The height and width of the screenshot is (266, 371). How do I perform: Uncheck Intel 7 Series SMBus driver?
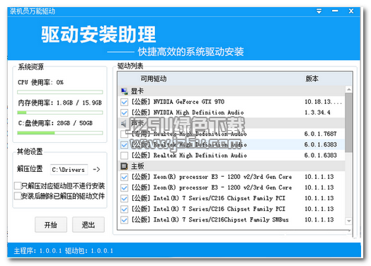pos(124,220)
